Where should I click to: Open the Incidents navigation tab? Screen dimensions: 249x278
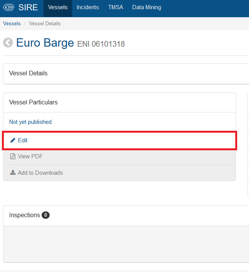(x=88, y=7)
